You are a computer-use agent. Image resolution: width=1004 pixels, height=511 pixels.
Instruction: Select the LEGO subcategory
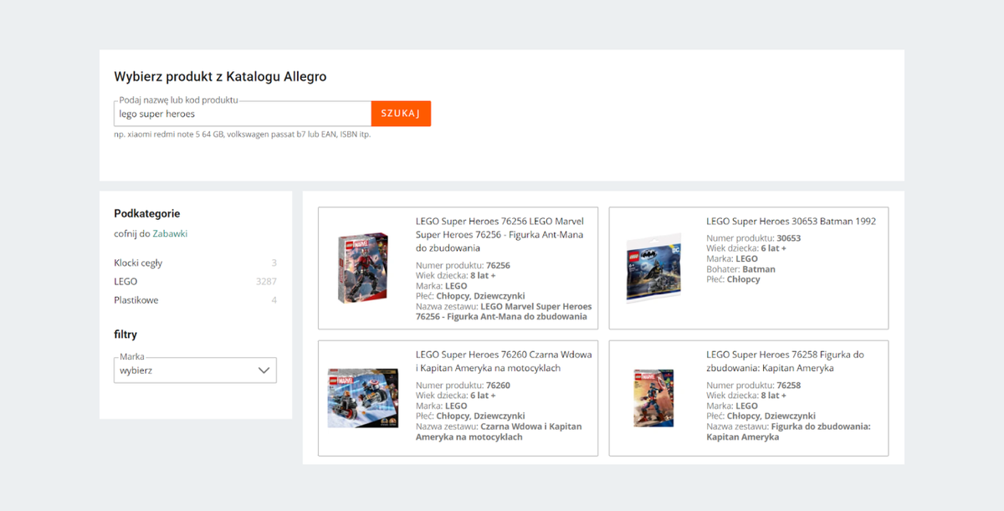(x=125, y=281)
